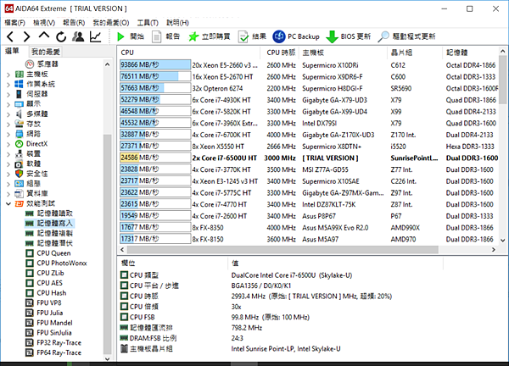Click the results list scroll-down arrow
Screen dimensions: 509x366
coord(502,241)
